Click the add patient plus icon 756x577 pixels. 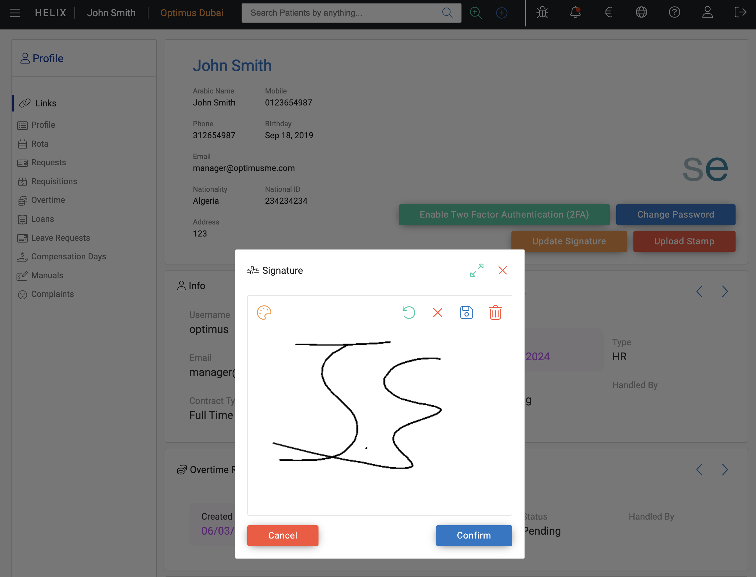click(x=501, y=13)
